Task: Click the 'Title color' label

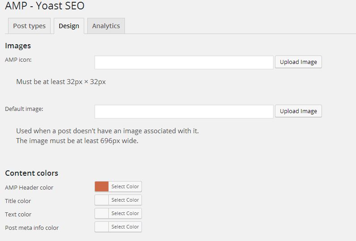Action: pyautogui.click(x=18, y=201)
